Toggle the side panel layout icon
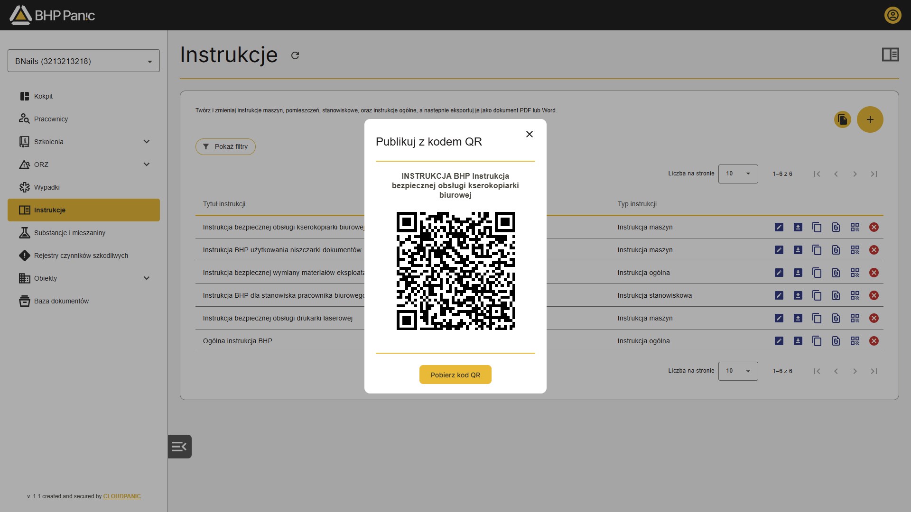Screen dimensions: 911x512 coord(890,55)
